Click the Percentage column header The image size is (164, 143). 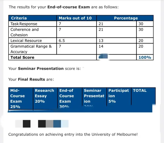[x=125, y=18]
